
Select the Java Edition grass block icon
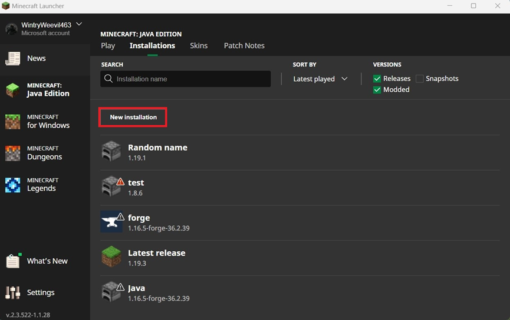(x=13, y=90)
